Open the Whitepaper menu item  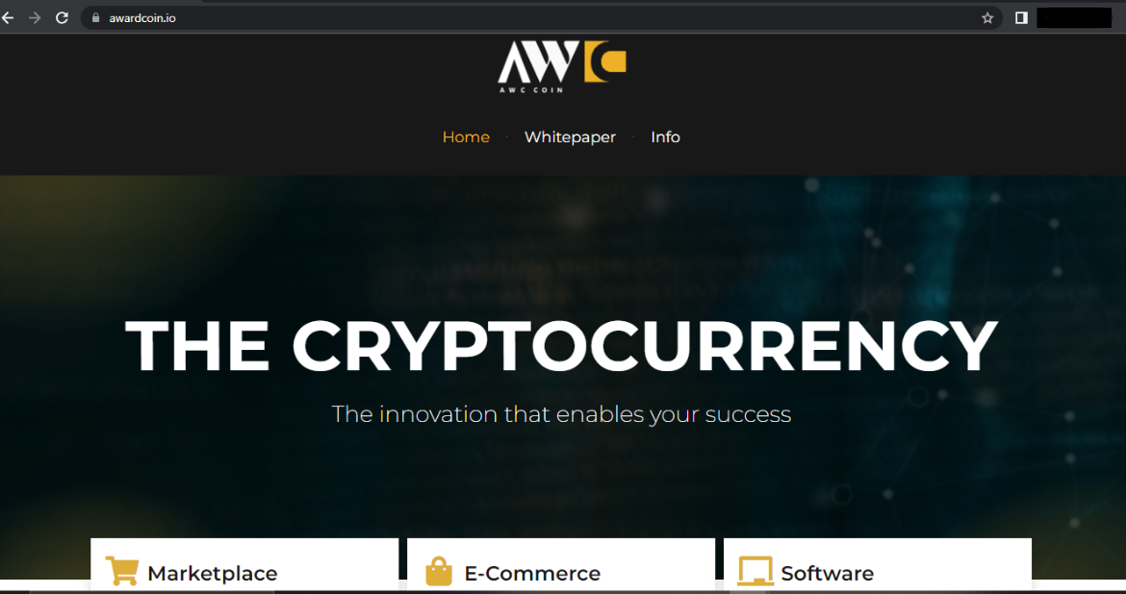point(570,137)
